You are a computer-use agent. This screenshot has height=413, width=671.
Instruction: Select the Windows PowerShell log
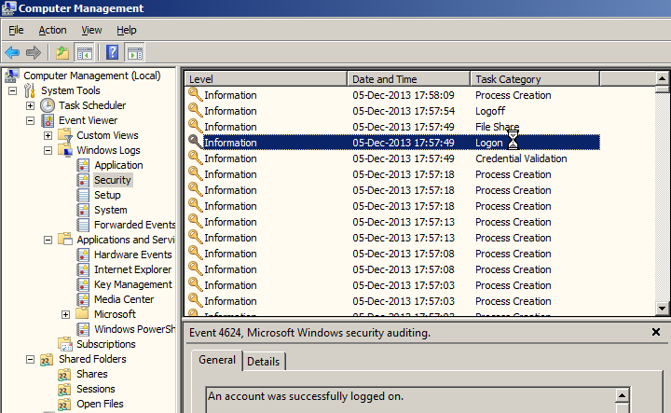coord(134,329)
